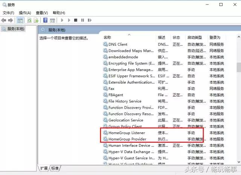This screenshot has height=175, width=241.
Task: Click the Stop service square icon
Action: tap(76, 20)
